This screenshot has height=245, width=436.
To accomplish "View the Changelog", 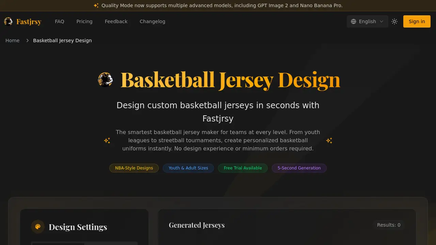I will coord(152,21).
